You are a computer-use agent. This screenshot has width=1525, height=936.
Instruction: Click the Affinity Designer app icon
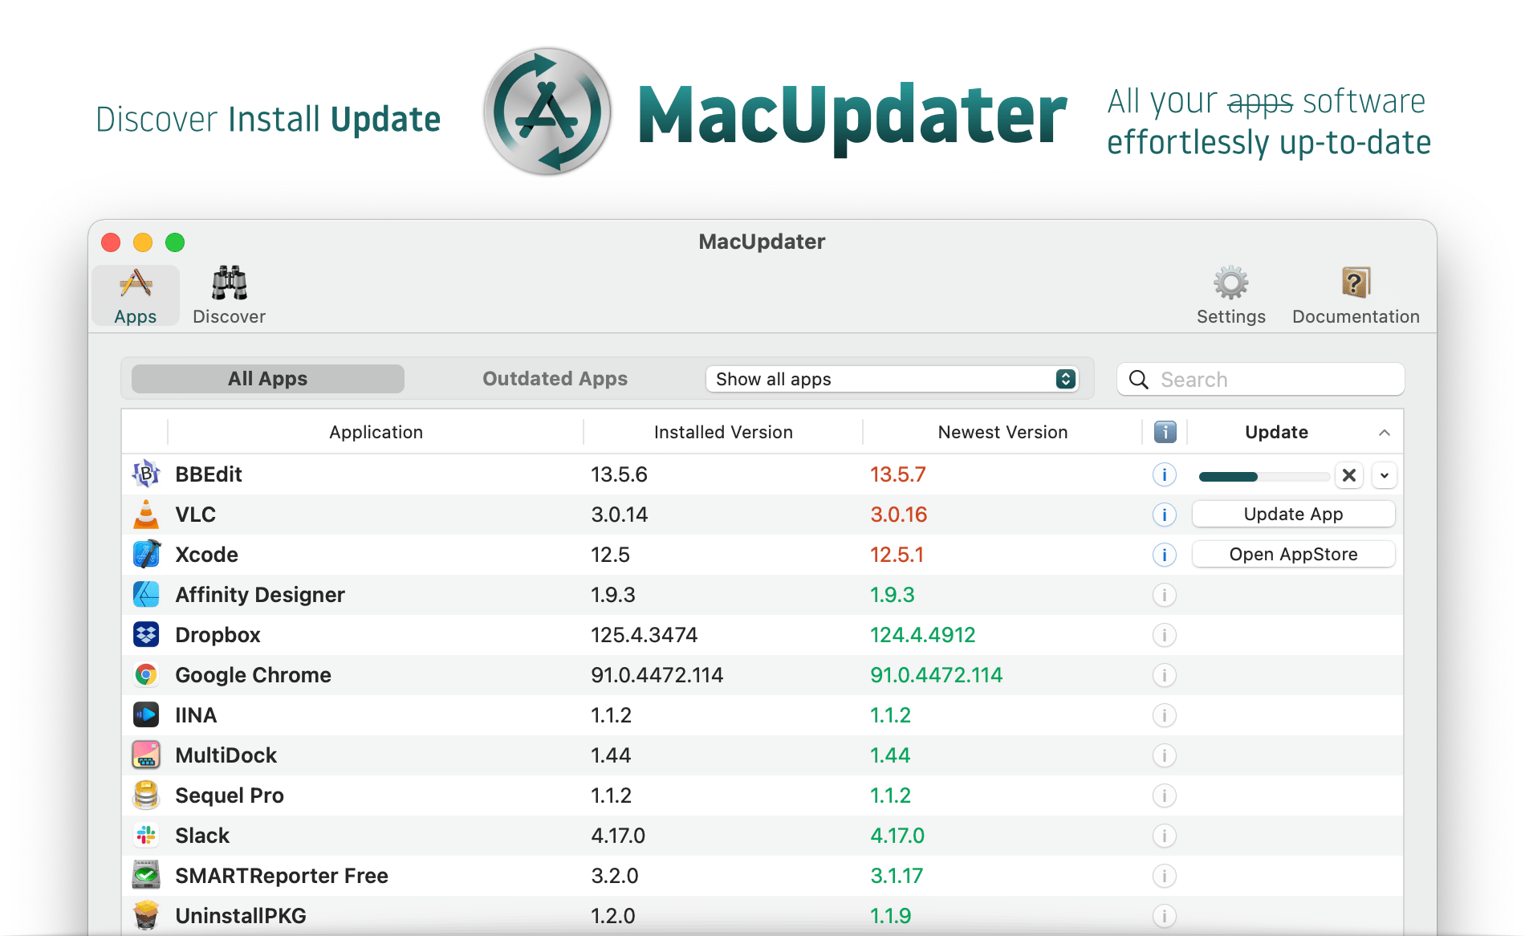(146, 595)
